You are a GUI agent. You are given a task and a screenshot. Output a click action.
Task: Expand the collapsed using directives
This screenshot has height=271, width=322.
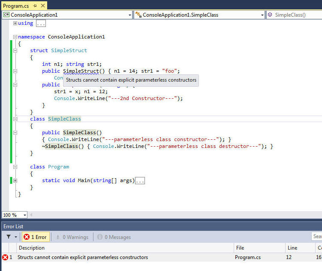[15, 23]
